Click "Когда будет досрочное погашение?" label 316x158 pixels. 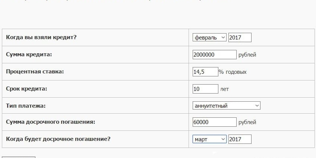[x=58, y=139]
